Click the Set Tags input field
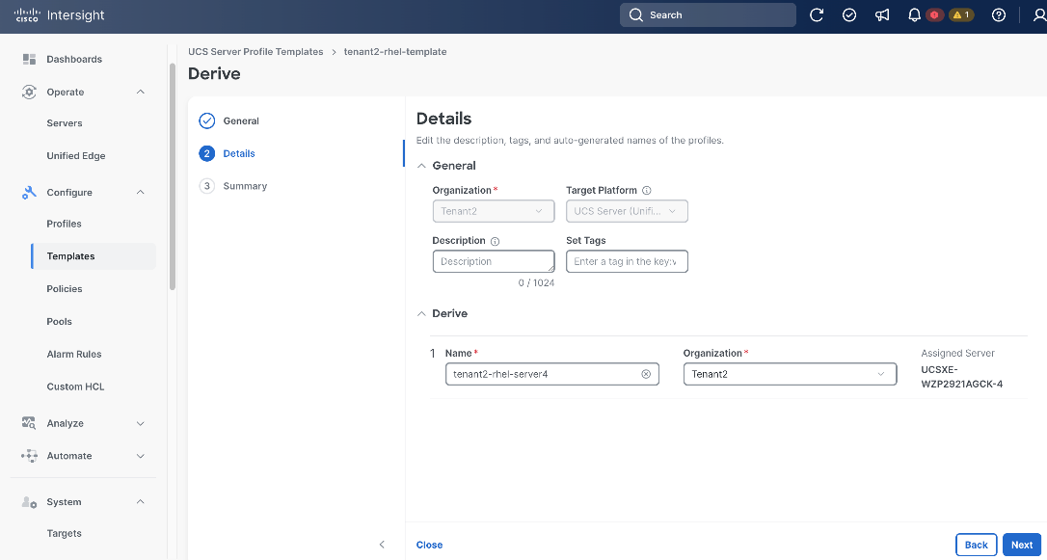This screenshot has height=560, width=1047. coord(627,261)
